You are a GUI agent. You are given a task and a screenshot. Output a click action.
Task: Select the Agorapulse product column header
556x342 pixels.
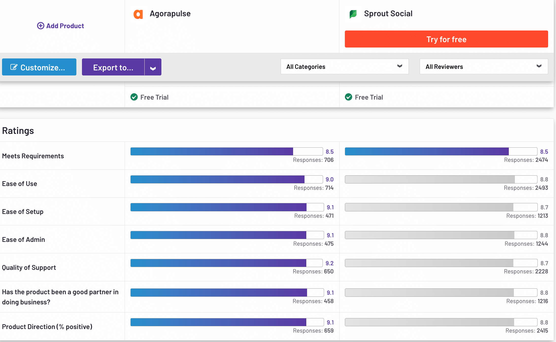(170, 14)
